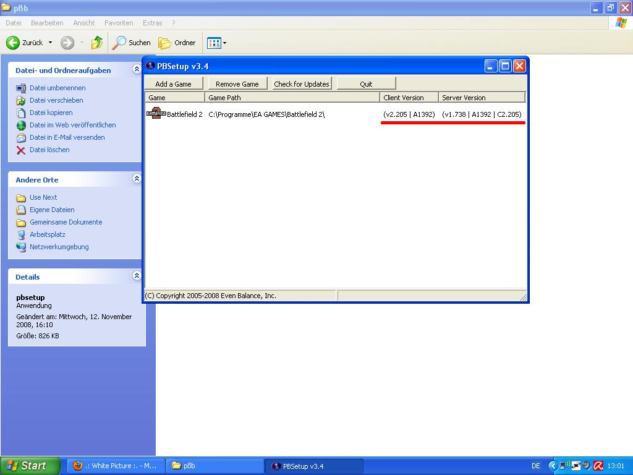Click the Gemeinsame Dokumente folder icon
This screenshot has height=475, width=633.
[x=21, y=223]
